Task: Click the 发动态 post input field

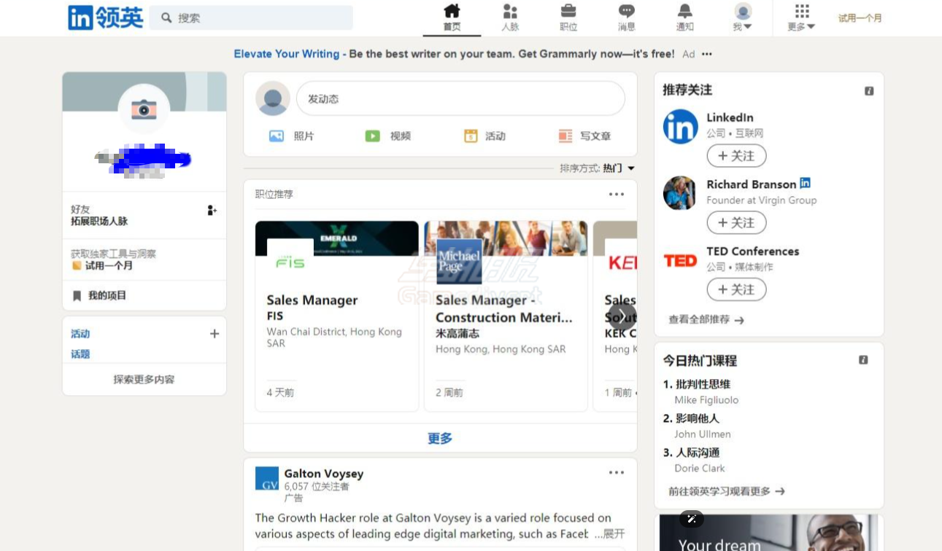Action: [x=460, y=98]
